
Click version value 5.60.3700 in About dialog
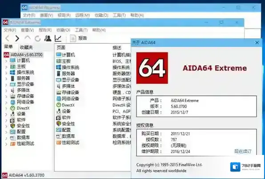tap(179, 106)
